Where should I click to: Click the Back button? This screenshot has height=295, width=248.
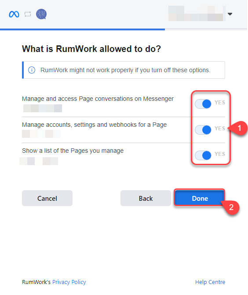[x=146, y=198]
